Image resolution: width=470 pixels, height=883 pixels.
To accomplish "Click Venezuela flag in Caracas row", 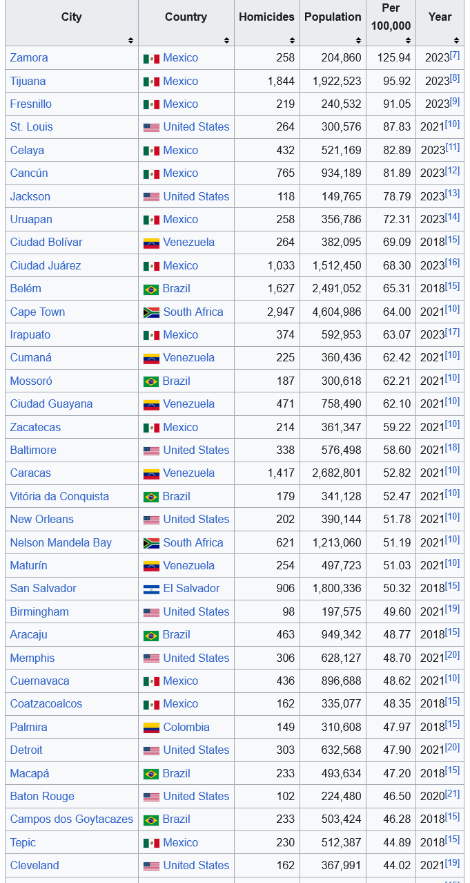I will (151, 474).
